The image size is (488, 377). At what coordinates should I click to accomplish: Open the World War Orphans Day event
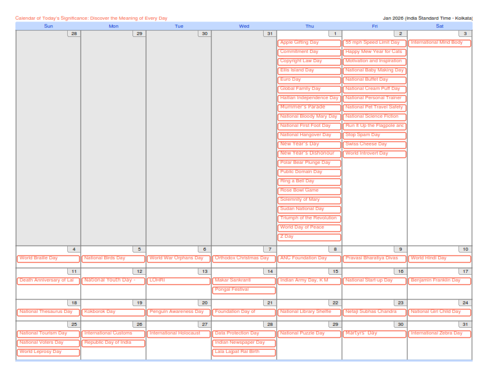pyautogui.click(x=179, y=259)
